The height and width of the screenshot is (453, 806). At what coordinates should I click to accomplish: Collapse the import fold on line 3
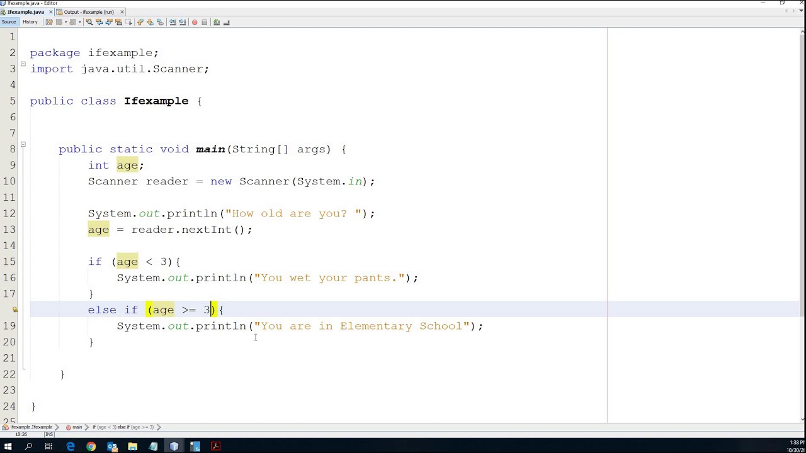click(23, 64)
